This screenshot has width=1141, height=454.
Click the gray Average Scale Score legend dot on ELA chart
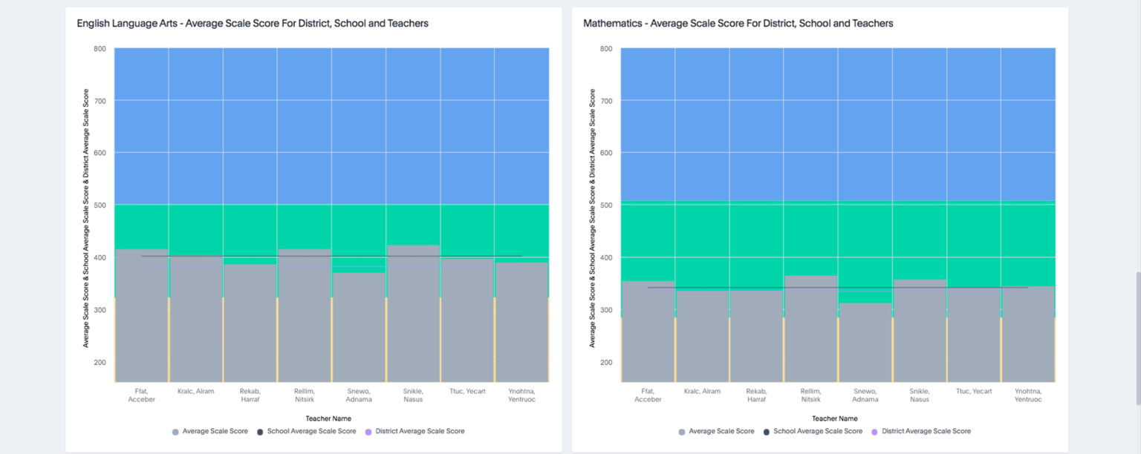point(175,431)
